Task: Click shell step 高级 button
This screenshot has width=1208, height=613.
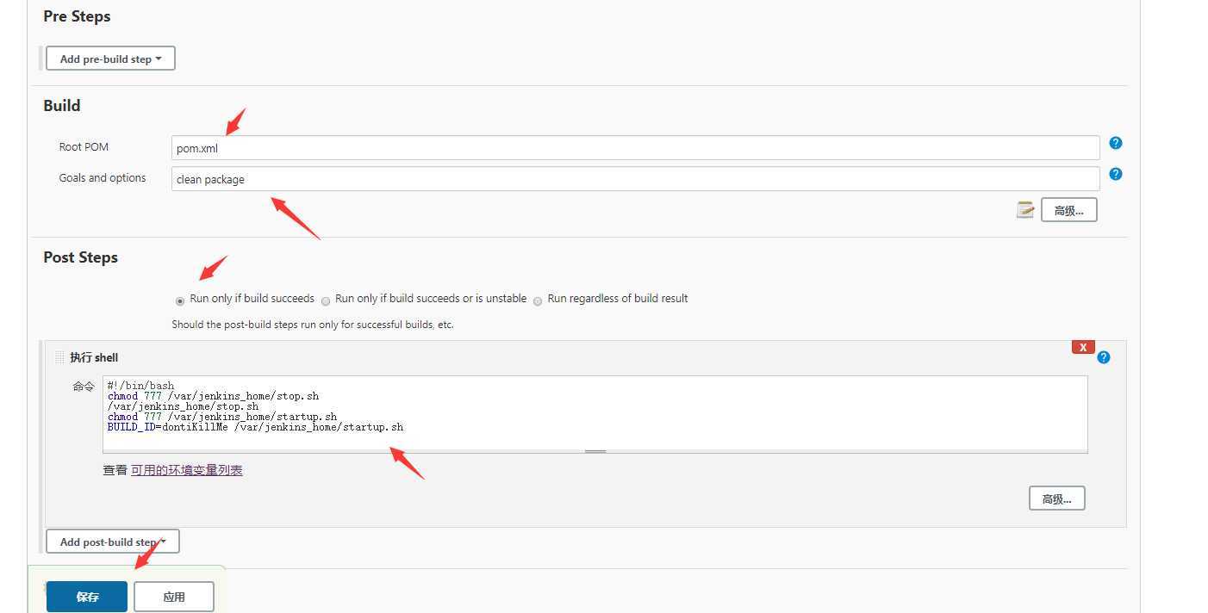Action: coord(1056,498)
